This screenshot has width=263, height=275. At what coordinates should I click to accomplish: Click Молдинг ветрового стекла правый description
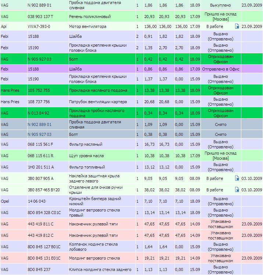pyautogui.click(x=94, y=213)
